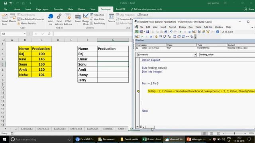255x143 pixels.
Task: Open the Visual Basic editor from the ribbon
Action: tap(4, 19)
